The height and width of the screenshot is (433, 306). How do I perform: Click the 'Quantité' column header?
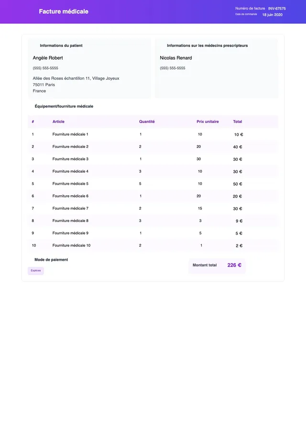(x=147, y=122)
